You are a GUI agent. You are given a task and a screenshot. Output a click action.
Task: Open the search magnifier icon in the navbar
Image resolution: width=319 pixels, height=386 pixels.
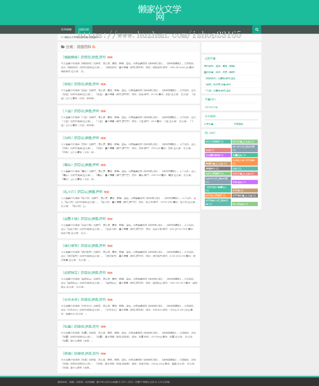point(257,29)
